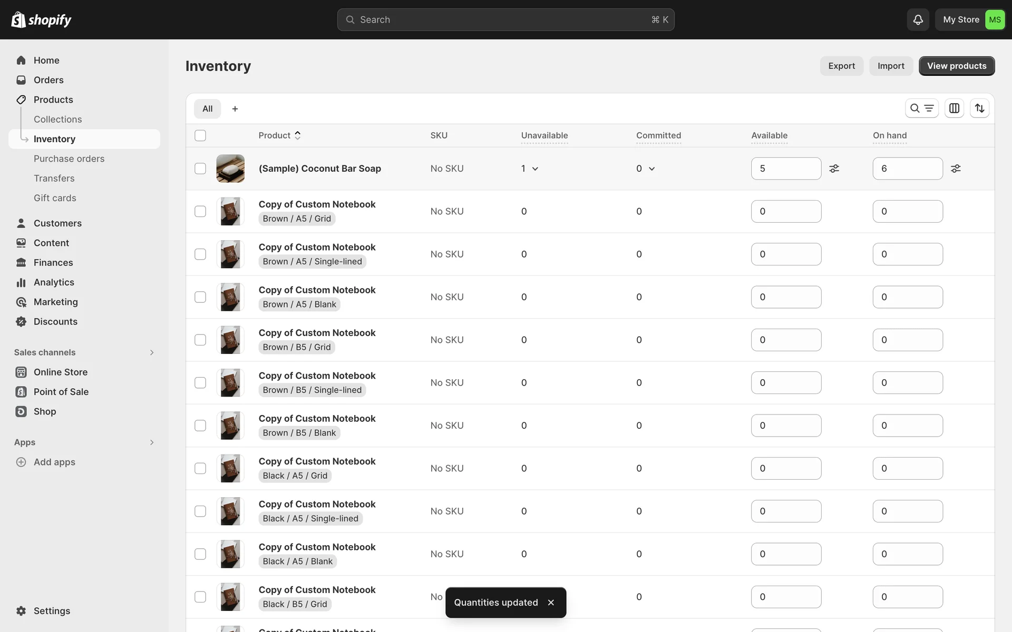This screenshot has height=632, width=1012.
Task: Check the Coconut Bar Soap row checkbox
Action: coord(200,169)
